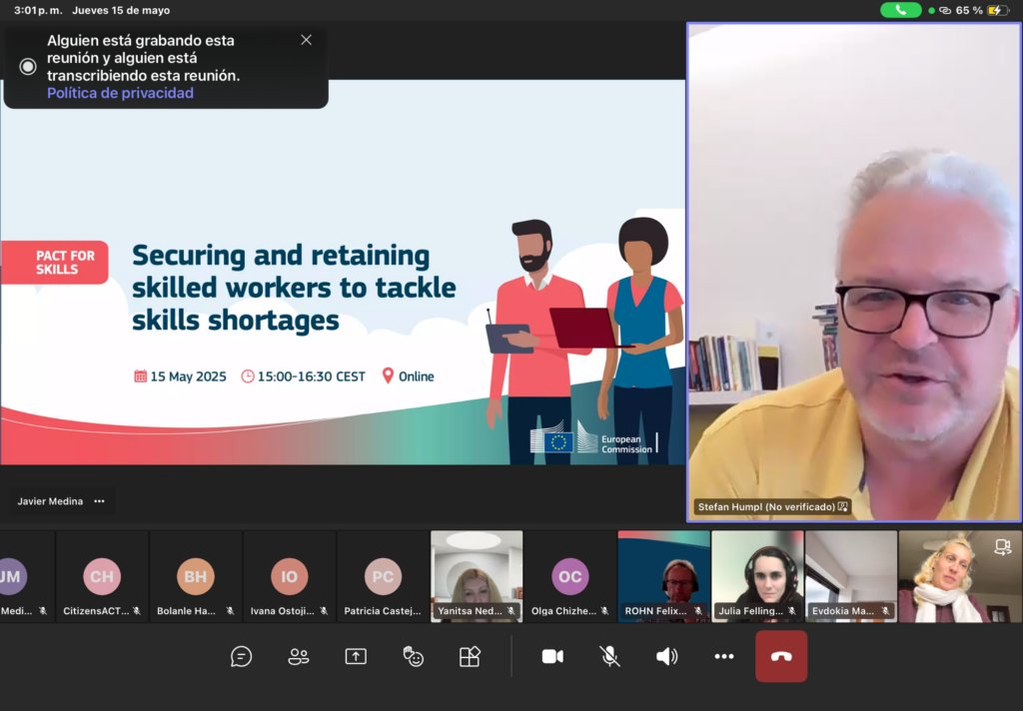Dismiss the recording notification banner
This screenshot has height=711, width=1023.
click(306, 40)
